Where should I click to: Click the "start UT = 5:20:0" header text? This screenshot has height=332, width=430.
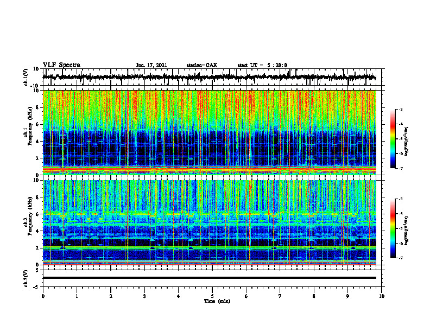tap(262, 65)
